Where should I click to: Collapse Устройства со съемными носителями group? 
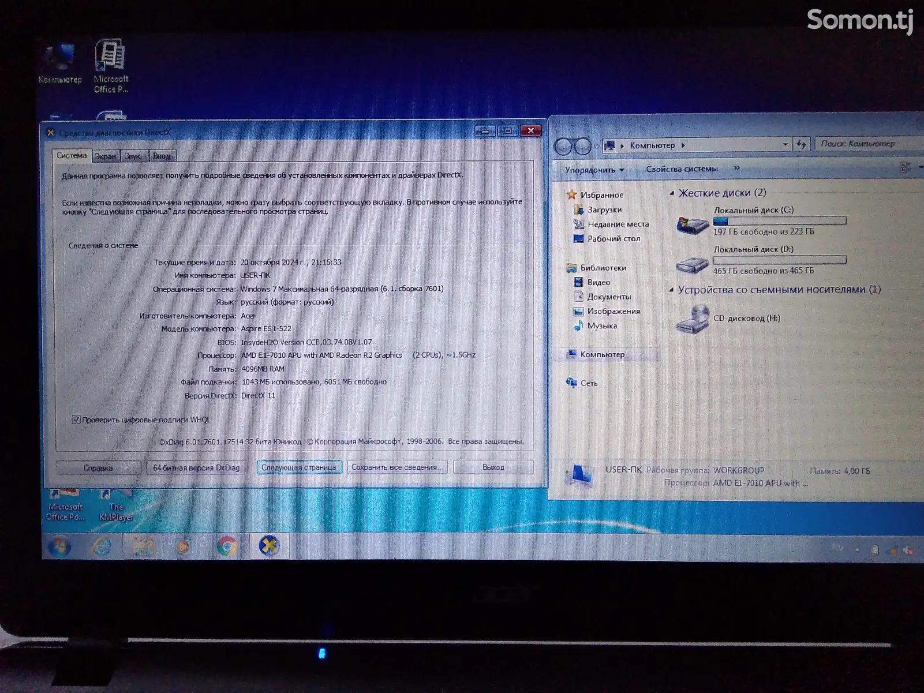pyautogui.click(x=672, y=290)
